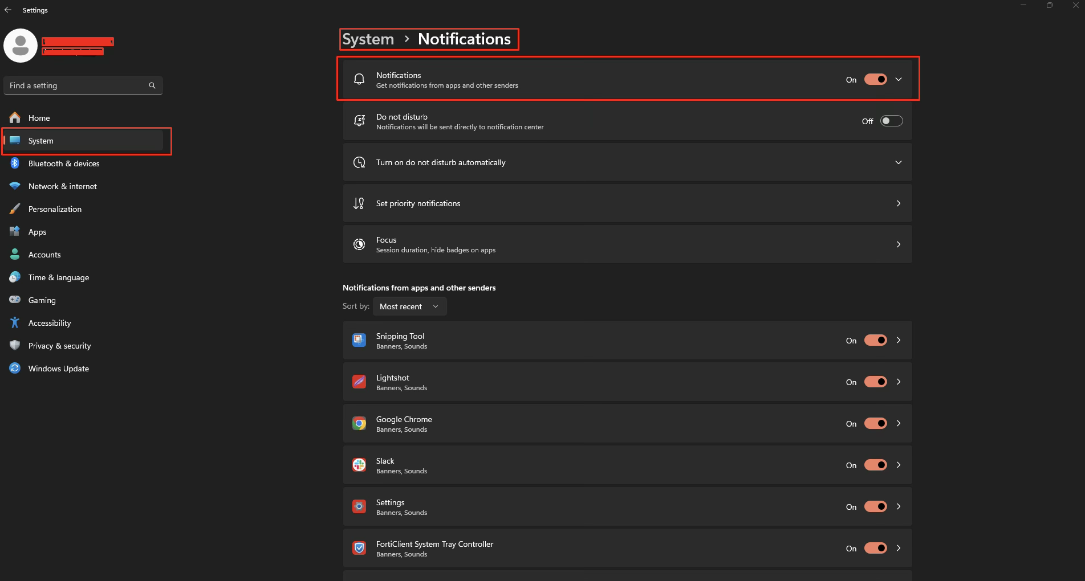Click the Find a setting search box

pos(77,85)
